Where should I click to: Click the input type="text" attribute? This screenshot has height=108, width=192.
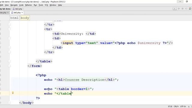click(87, 43)
